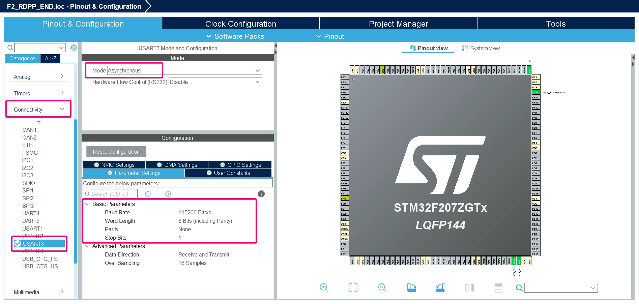Viewport: 639px width, 304px height.
Task: Click the fit-to-screen frame icon
Action: [x=353, y=287]
